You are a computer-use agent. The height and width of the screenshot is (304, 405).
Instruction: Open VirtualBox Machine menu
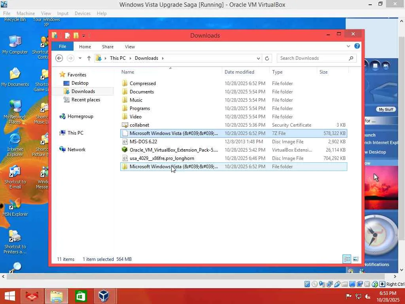coord(26,13)
